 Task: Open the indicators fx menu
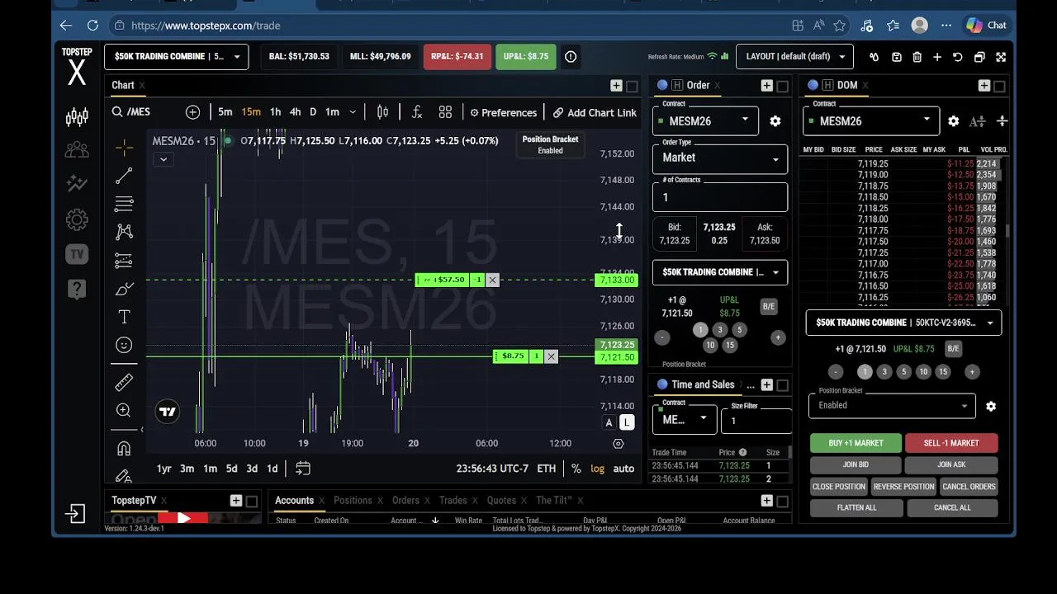(417, 112)
